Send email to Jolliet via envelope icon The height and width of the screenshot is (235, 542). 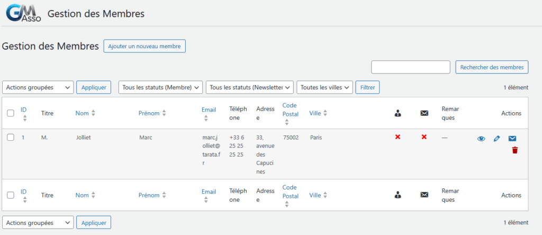(x=512, y=139)
